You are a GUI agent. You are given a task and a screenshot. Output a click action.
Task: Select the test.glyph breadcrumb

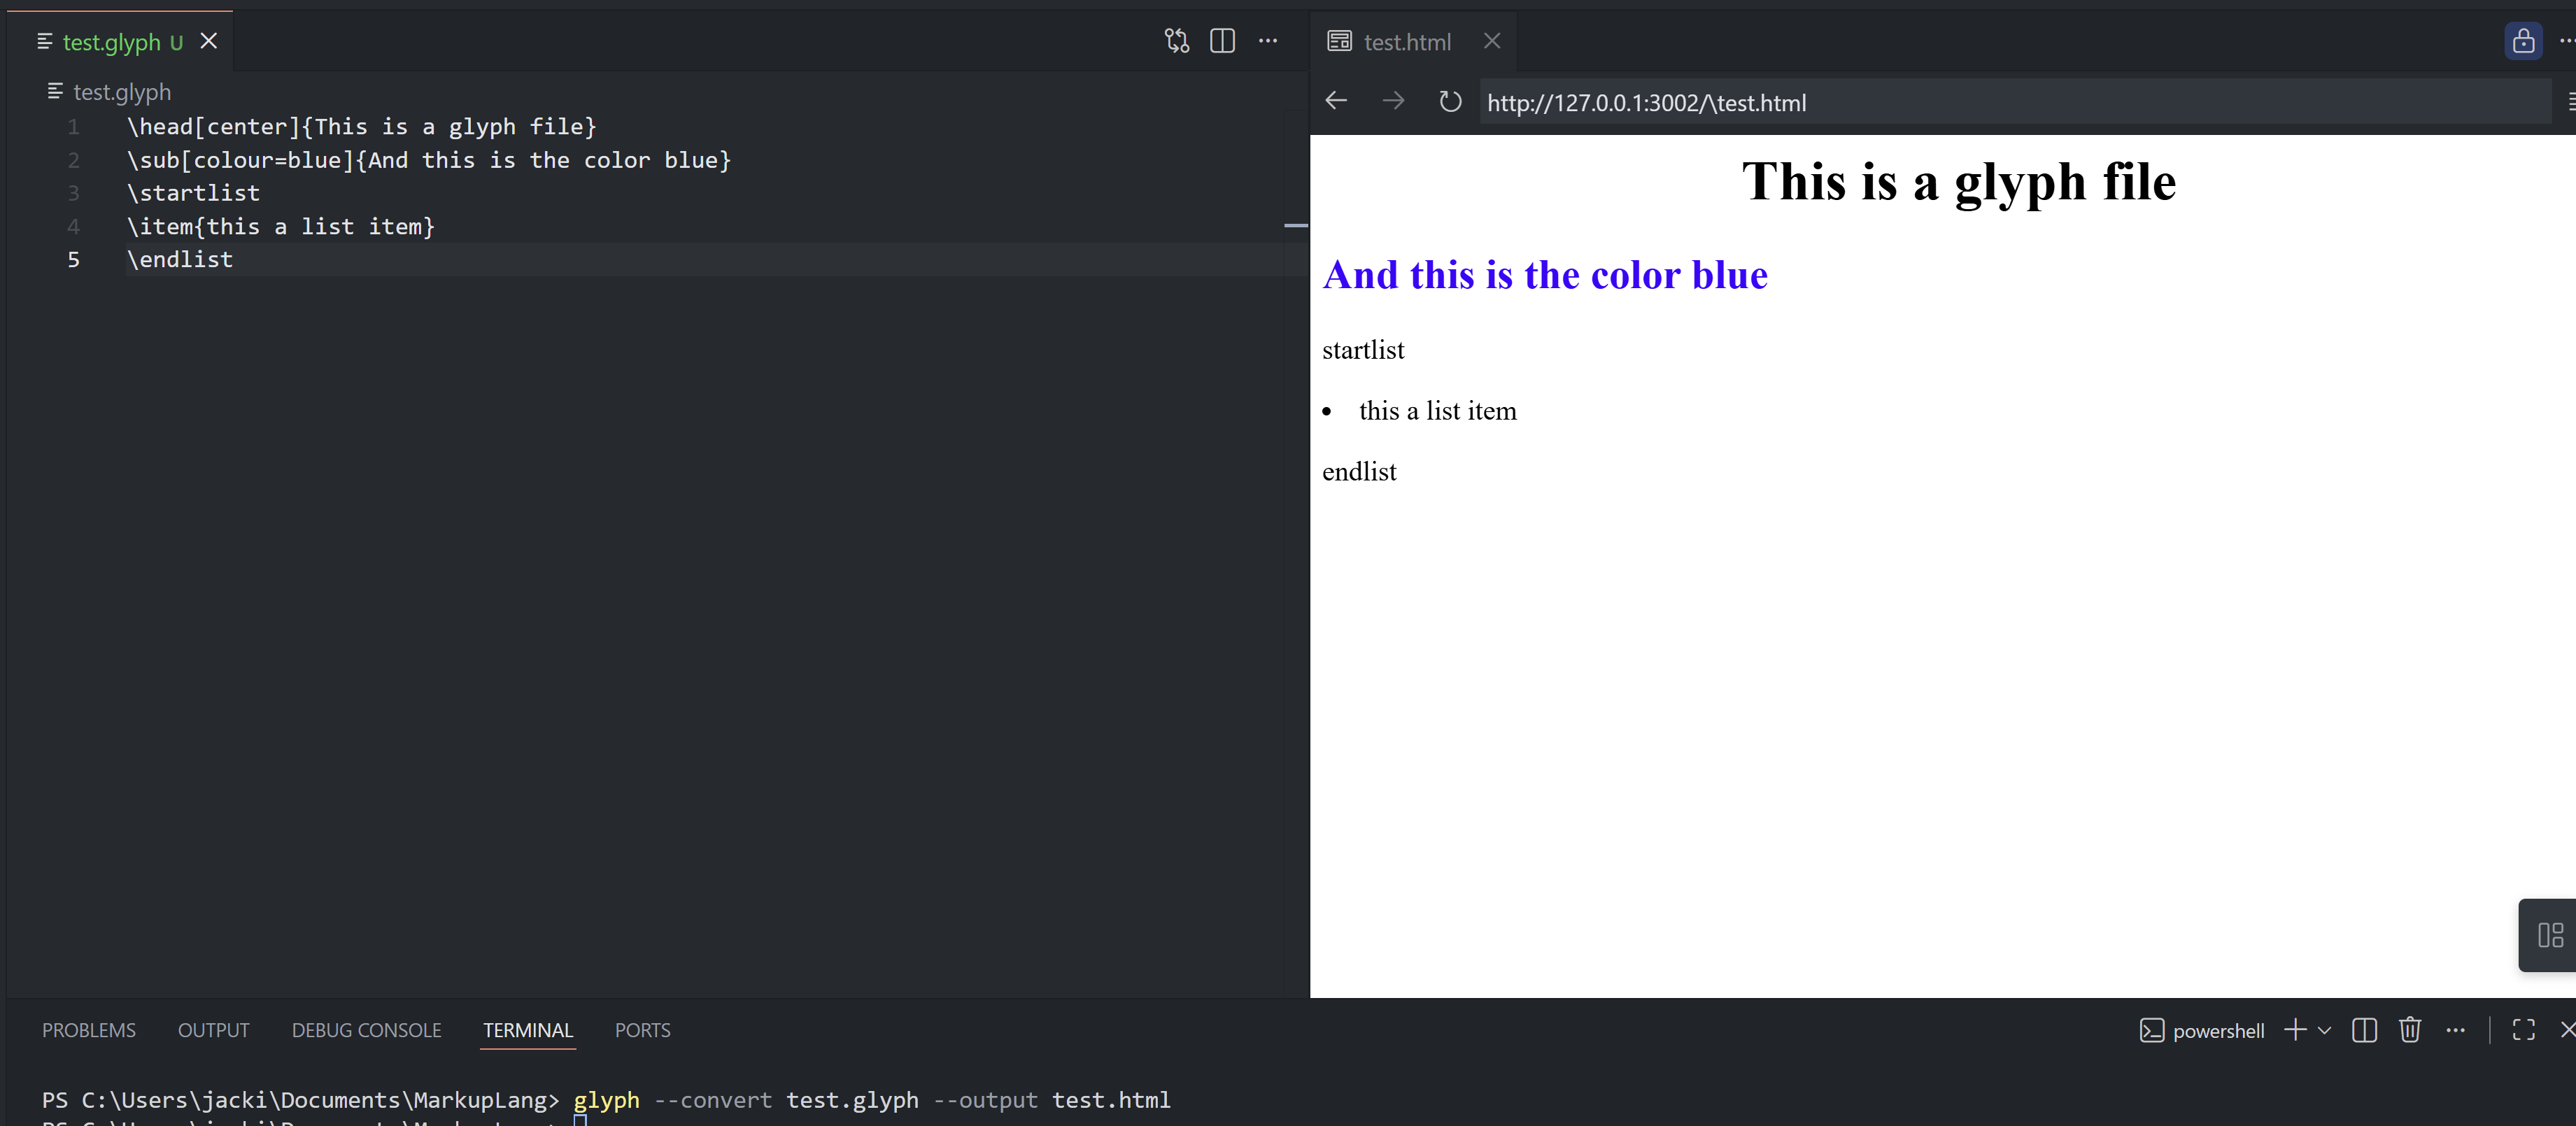tap(120, 91)
